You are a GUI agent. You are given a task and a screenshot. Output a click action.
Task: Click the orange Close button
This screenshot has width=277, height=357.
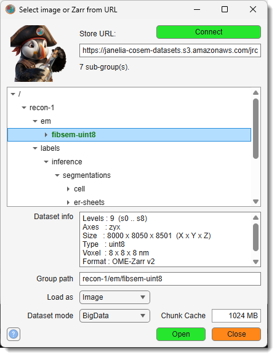click(x=236, y=334)
